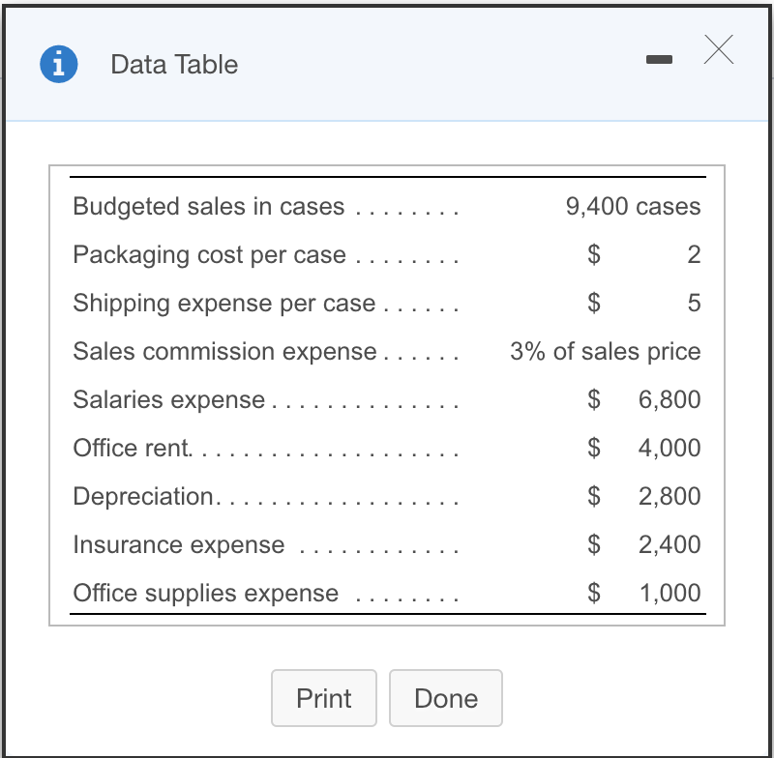Select the Packaging cost per case label
The image size is (774, 758).
[209, 255]
